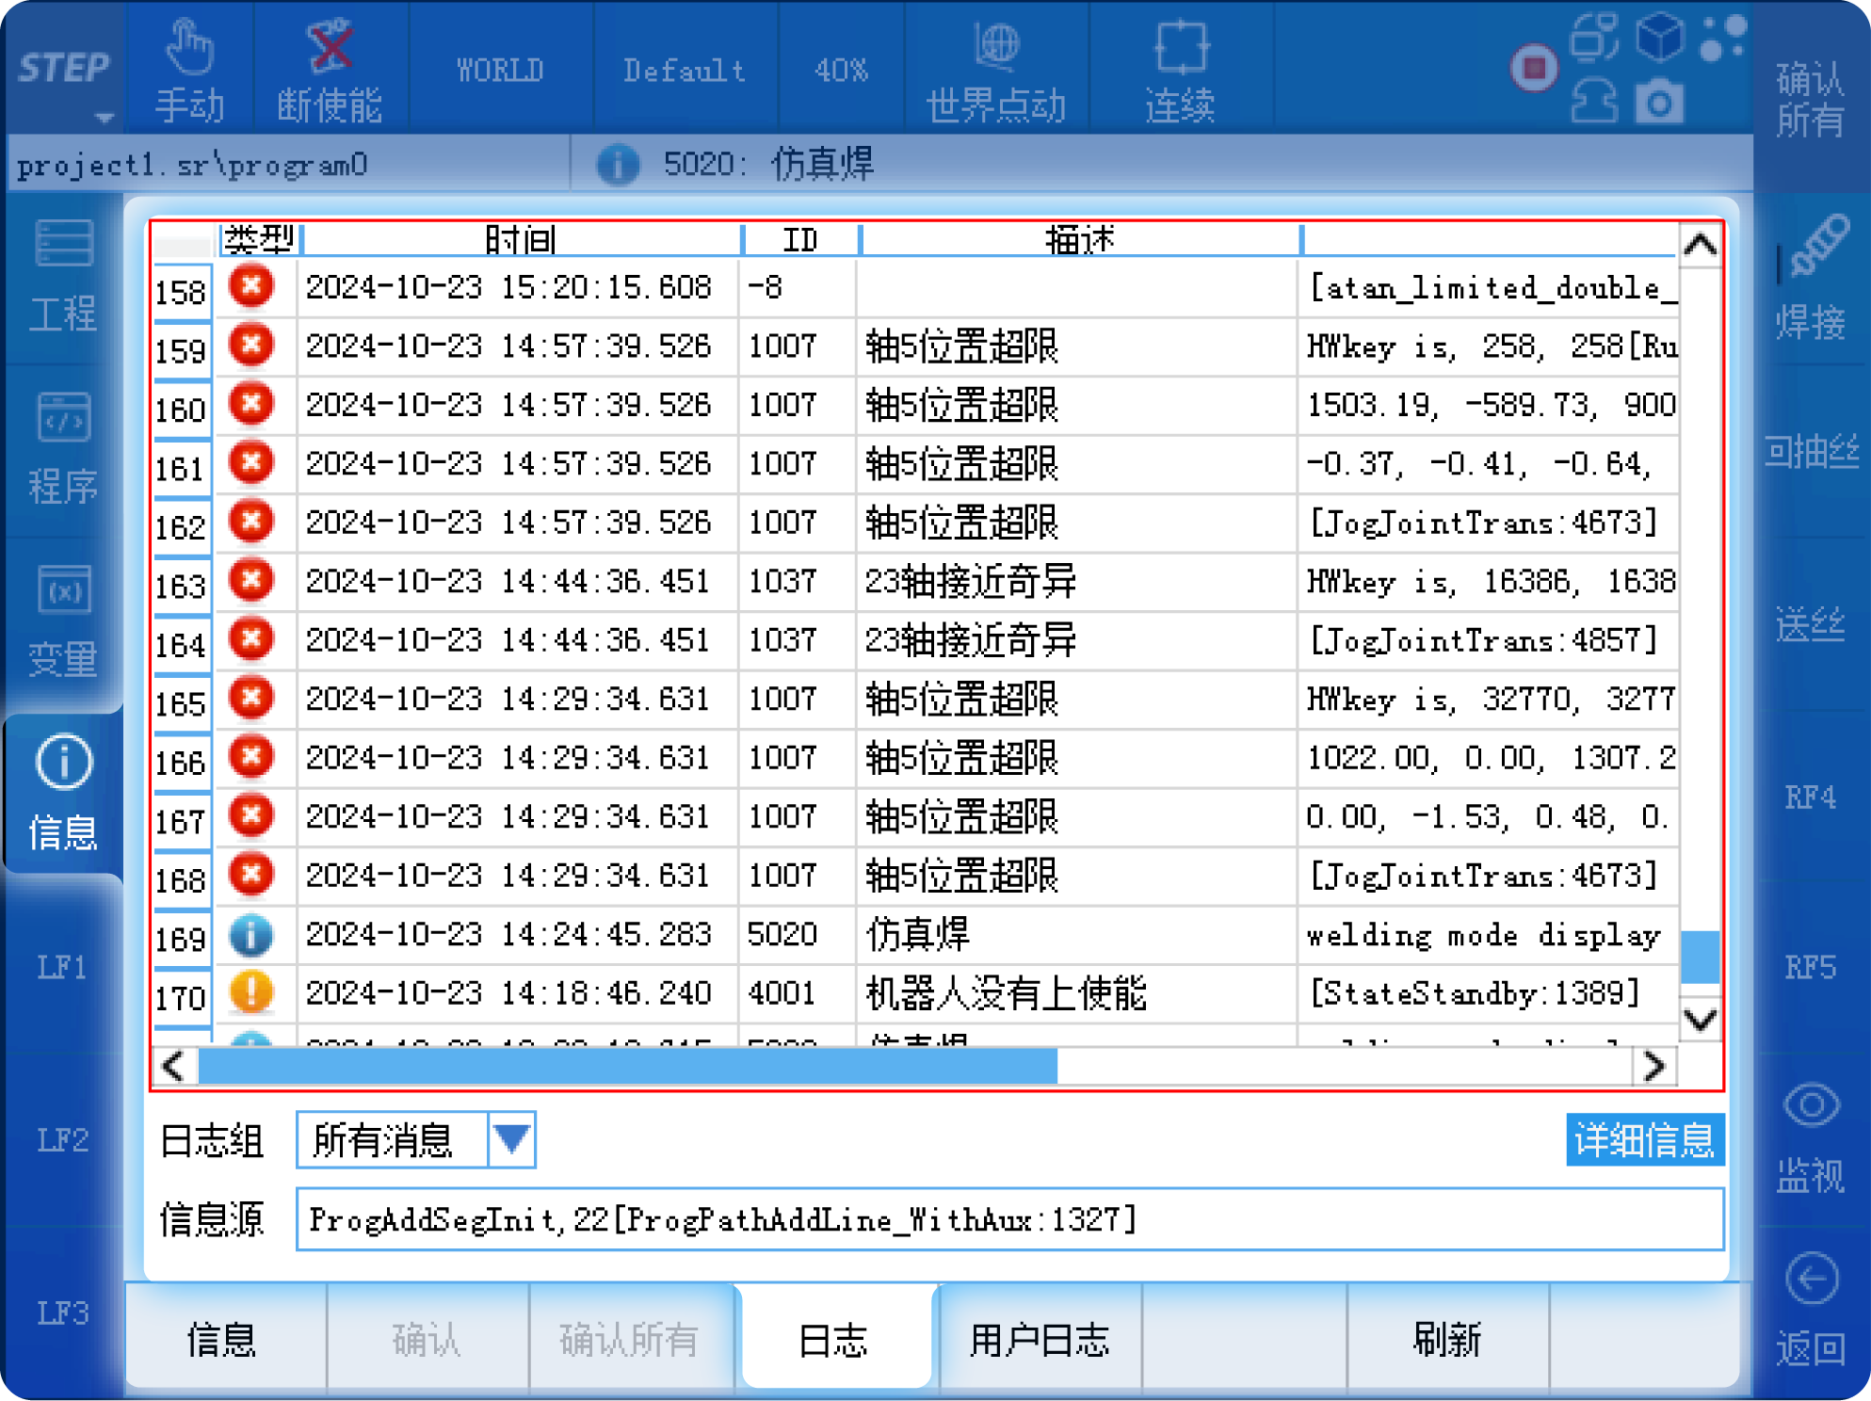Click the horizontal scrollbar right arrow
This screenshot has height=1401, width=1871.
1654,1067
